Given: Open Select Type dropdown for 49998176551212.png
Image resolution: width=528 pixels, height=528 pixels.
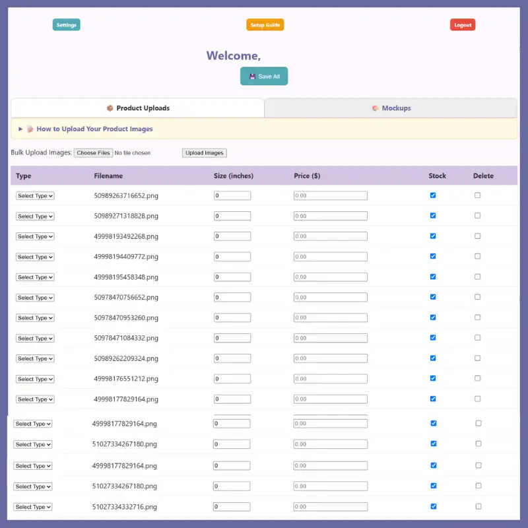Looking at the screenshot, I should (x=35, y=379).
